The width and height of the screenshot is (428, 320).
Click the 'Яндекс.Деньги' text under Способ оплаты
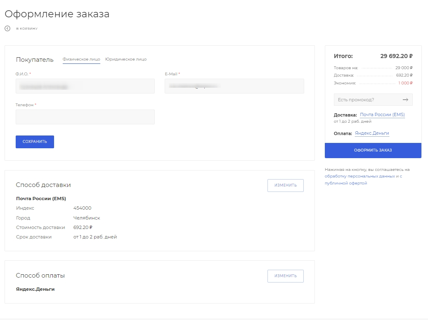[35, 289]
